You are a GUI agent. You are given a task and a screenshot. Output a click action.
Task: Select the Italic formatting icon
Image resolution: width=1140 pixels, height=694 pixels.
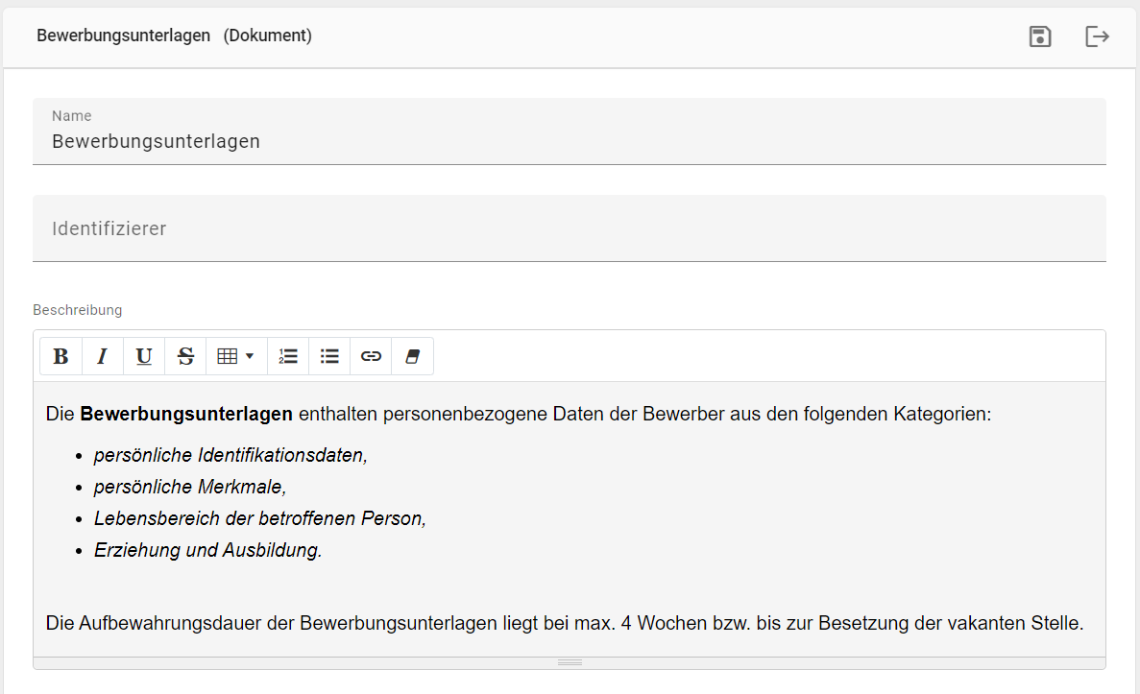[x=102, y=355]
